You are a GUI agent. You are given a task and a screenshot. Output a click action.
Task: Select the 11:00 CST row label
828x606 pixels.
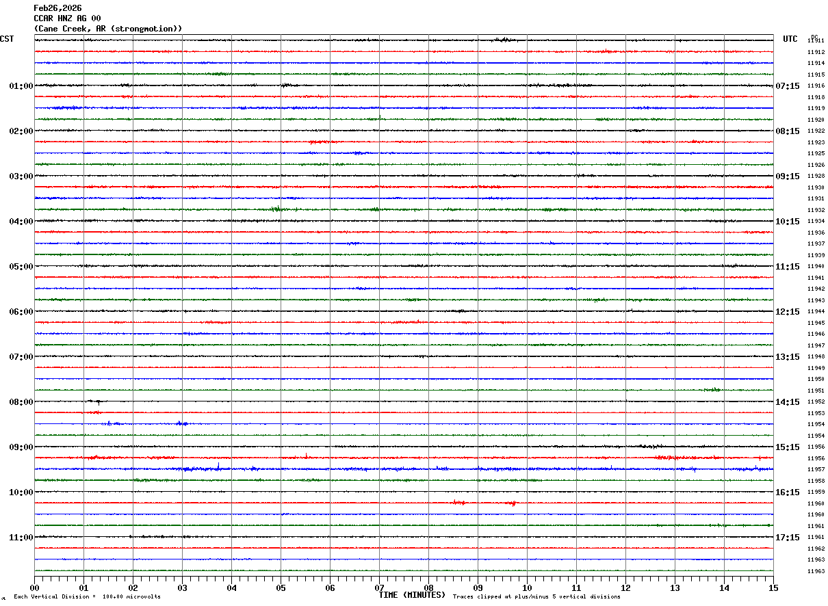coord(21,538)
